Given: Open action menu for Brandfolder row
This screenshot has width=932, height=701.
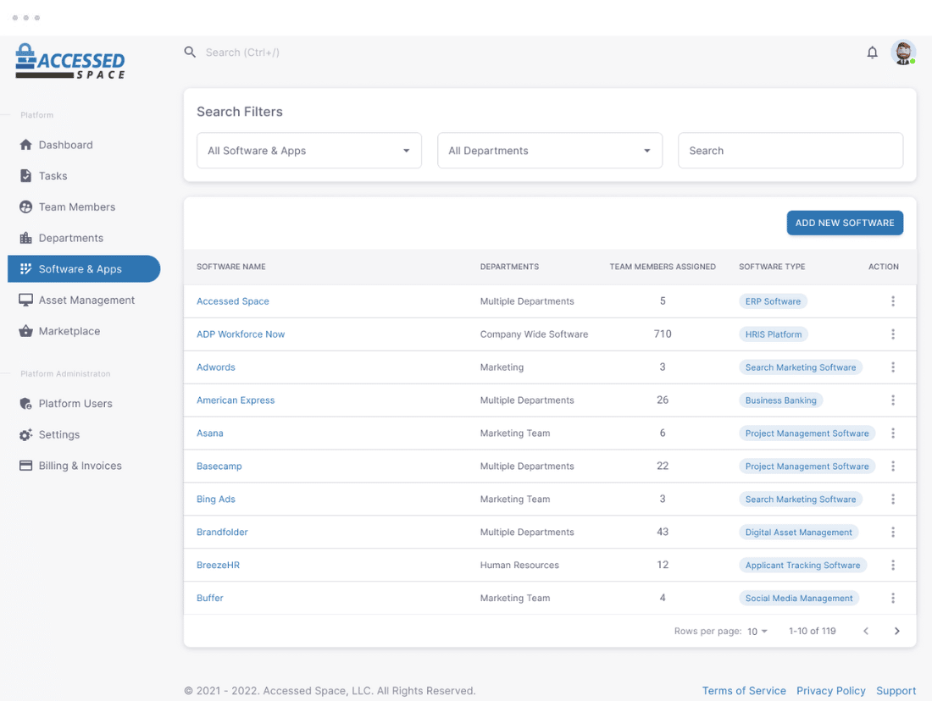Looking at the screenshot, I should pyautogui.click(x=892, y=533).
